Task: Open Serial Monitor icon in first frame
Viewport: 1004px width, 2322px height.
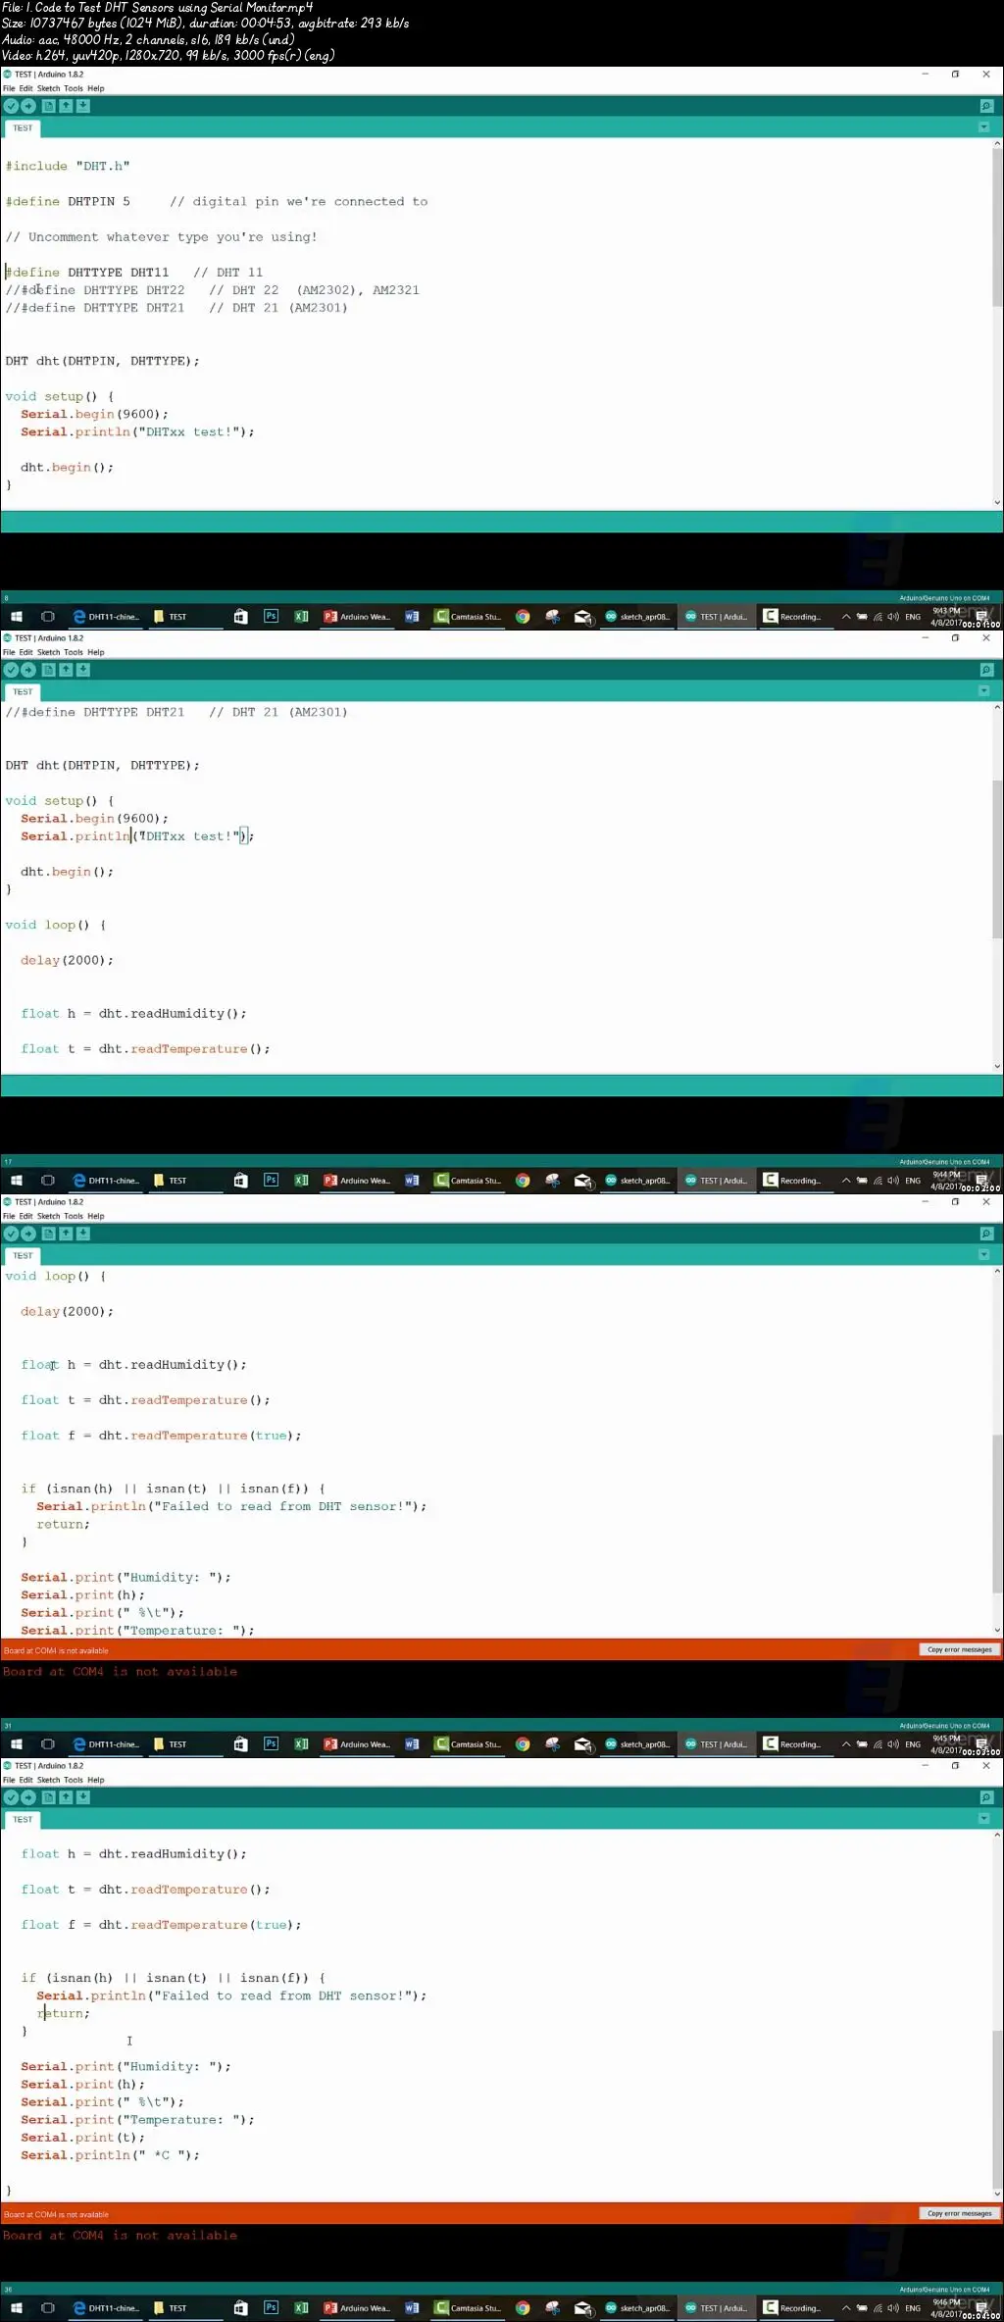Action: (986, 106)
